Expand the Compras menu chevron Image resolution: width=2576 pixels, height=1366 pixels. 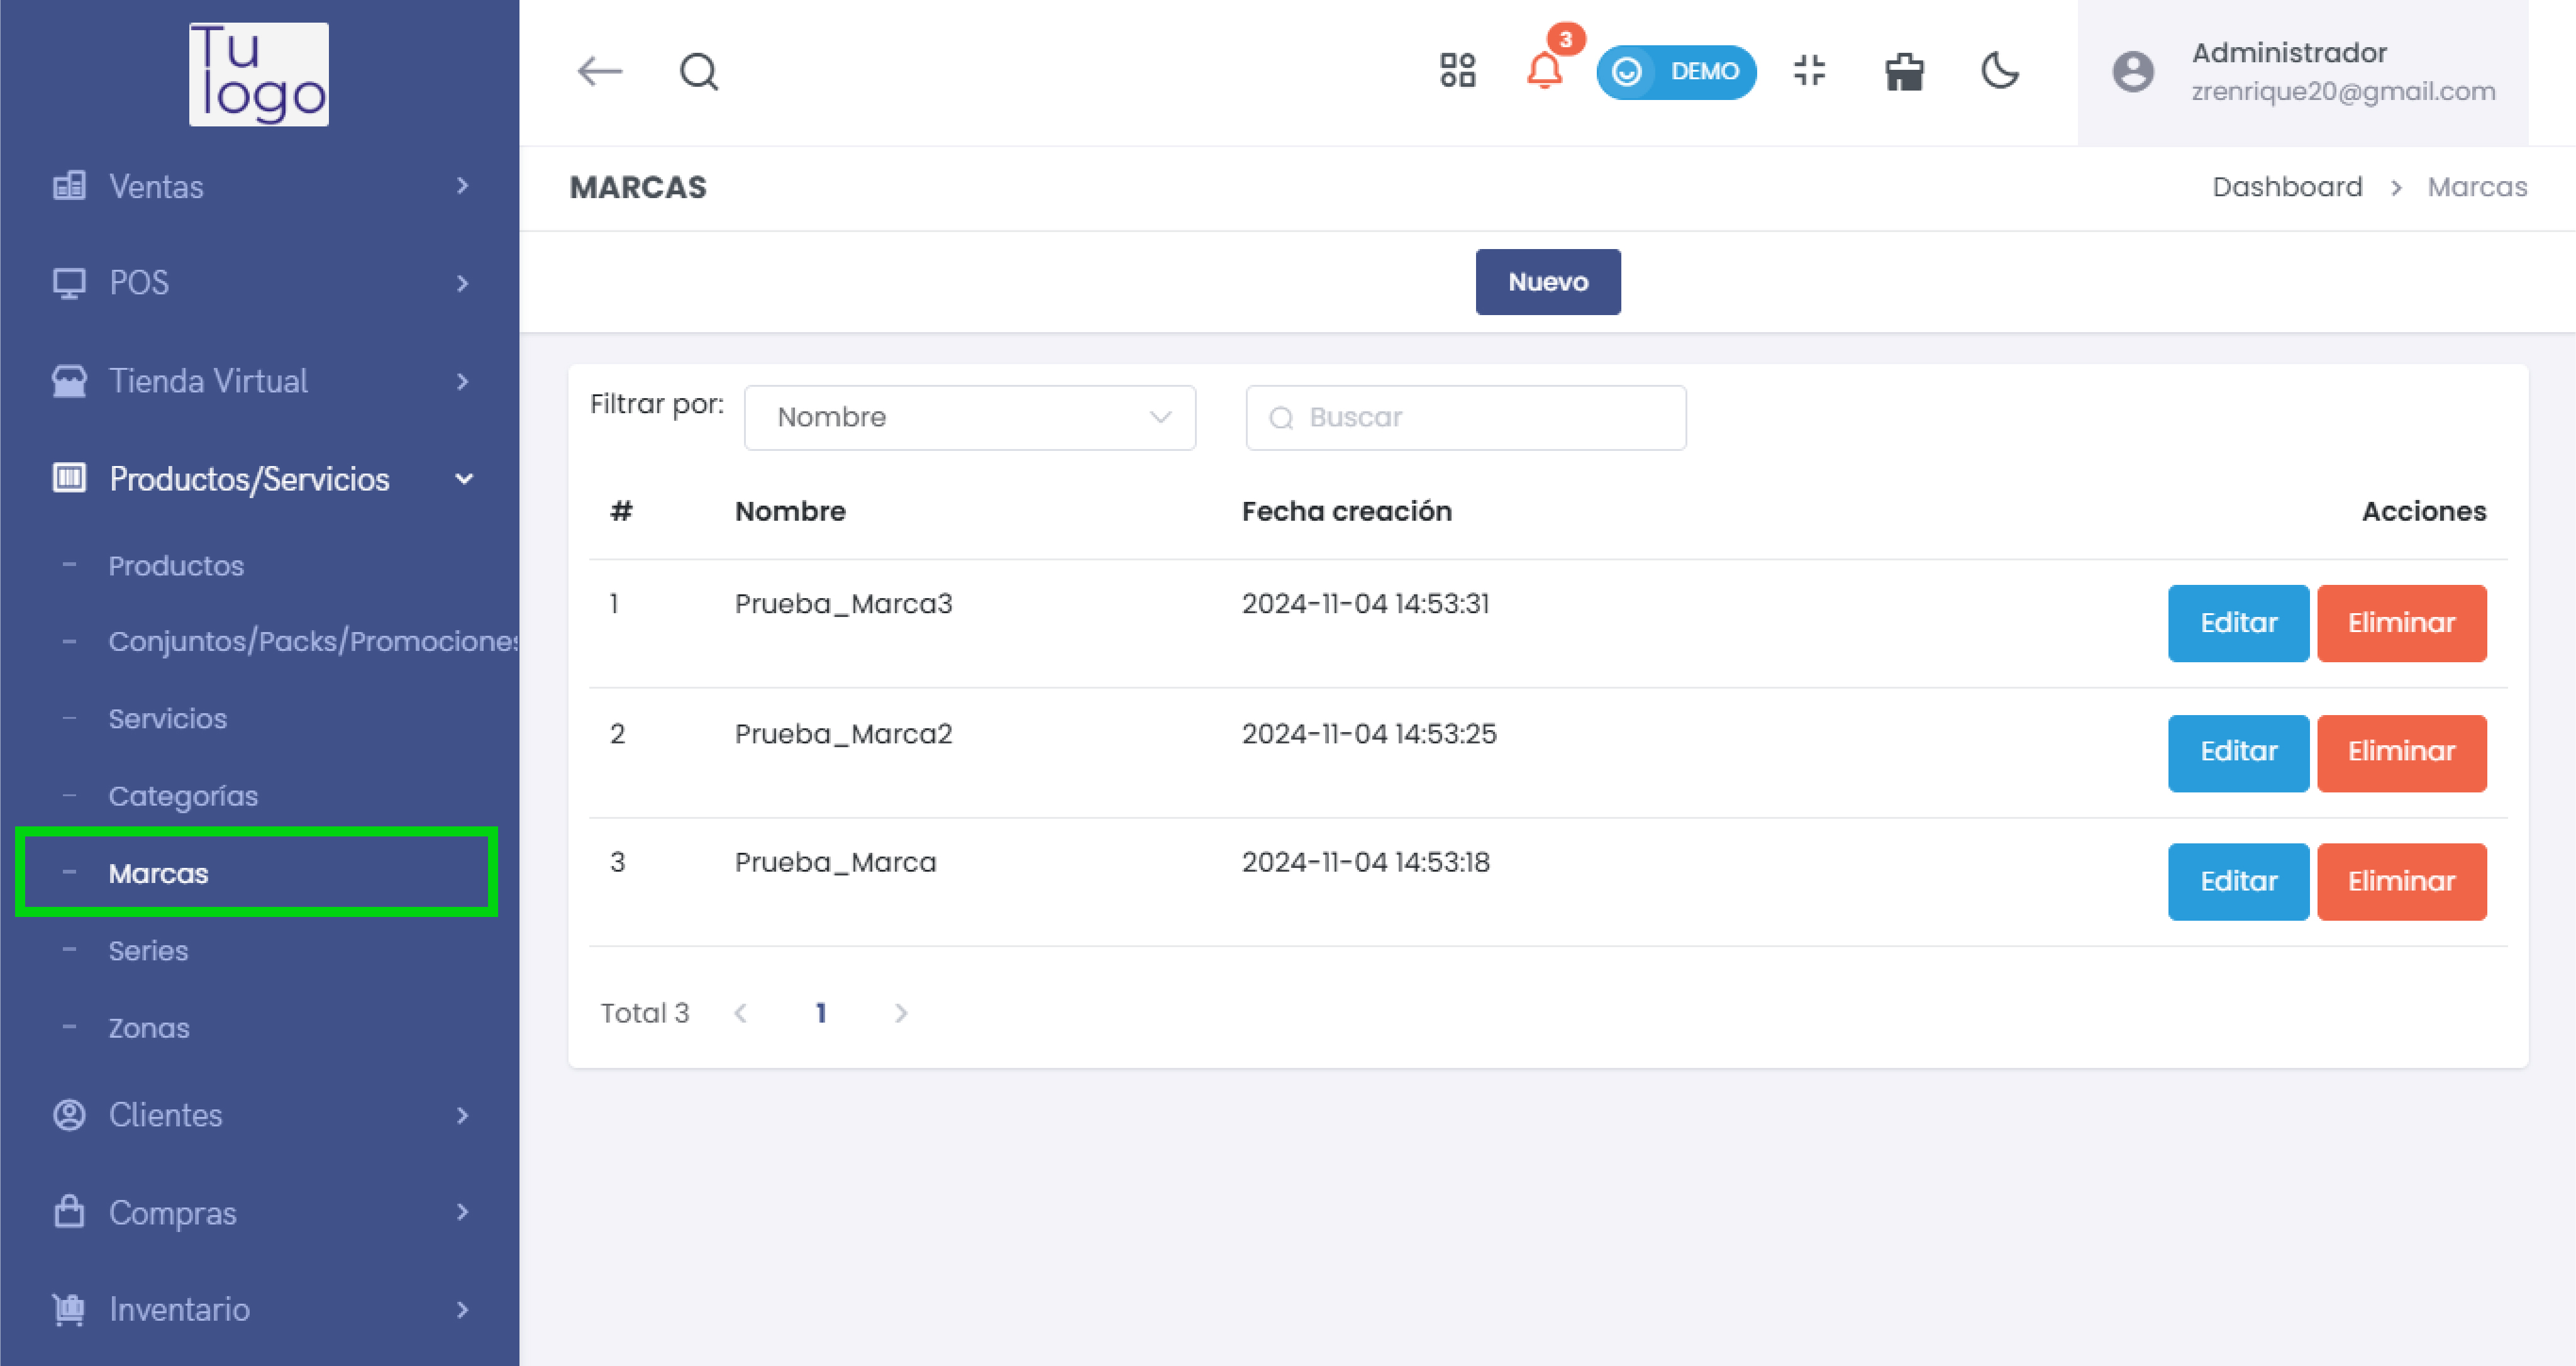pos(462,1212)
